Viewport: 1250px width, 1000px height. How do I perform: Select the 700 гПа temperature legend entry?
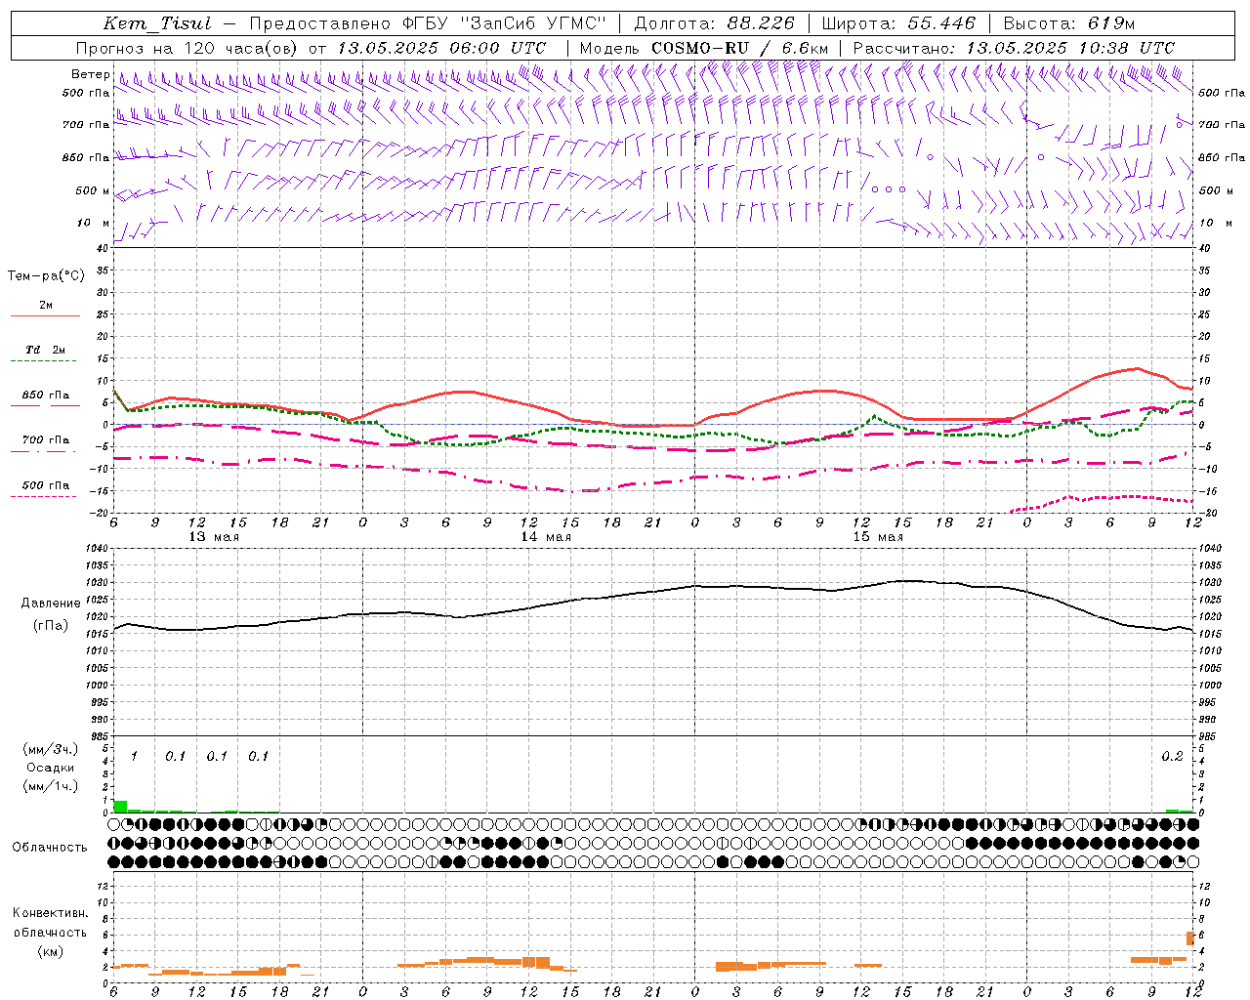(x=46, y=440)
